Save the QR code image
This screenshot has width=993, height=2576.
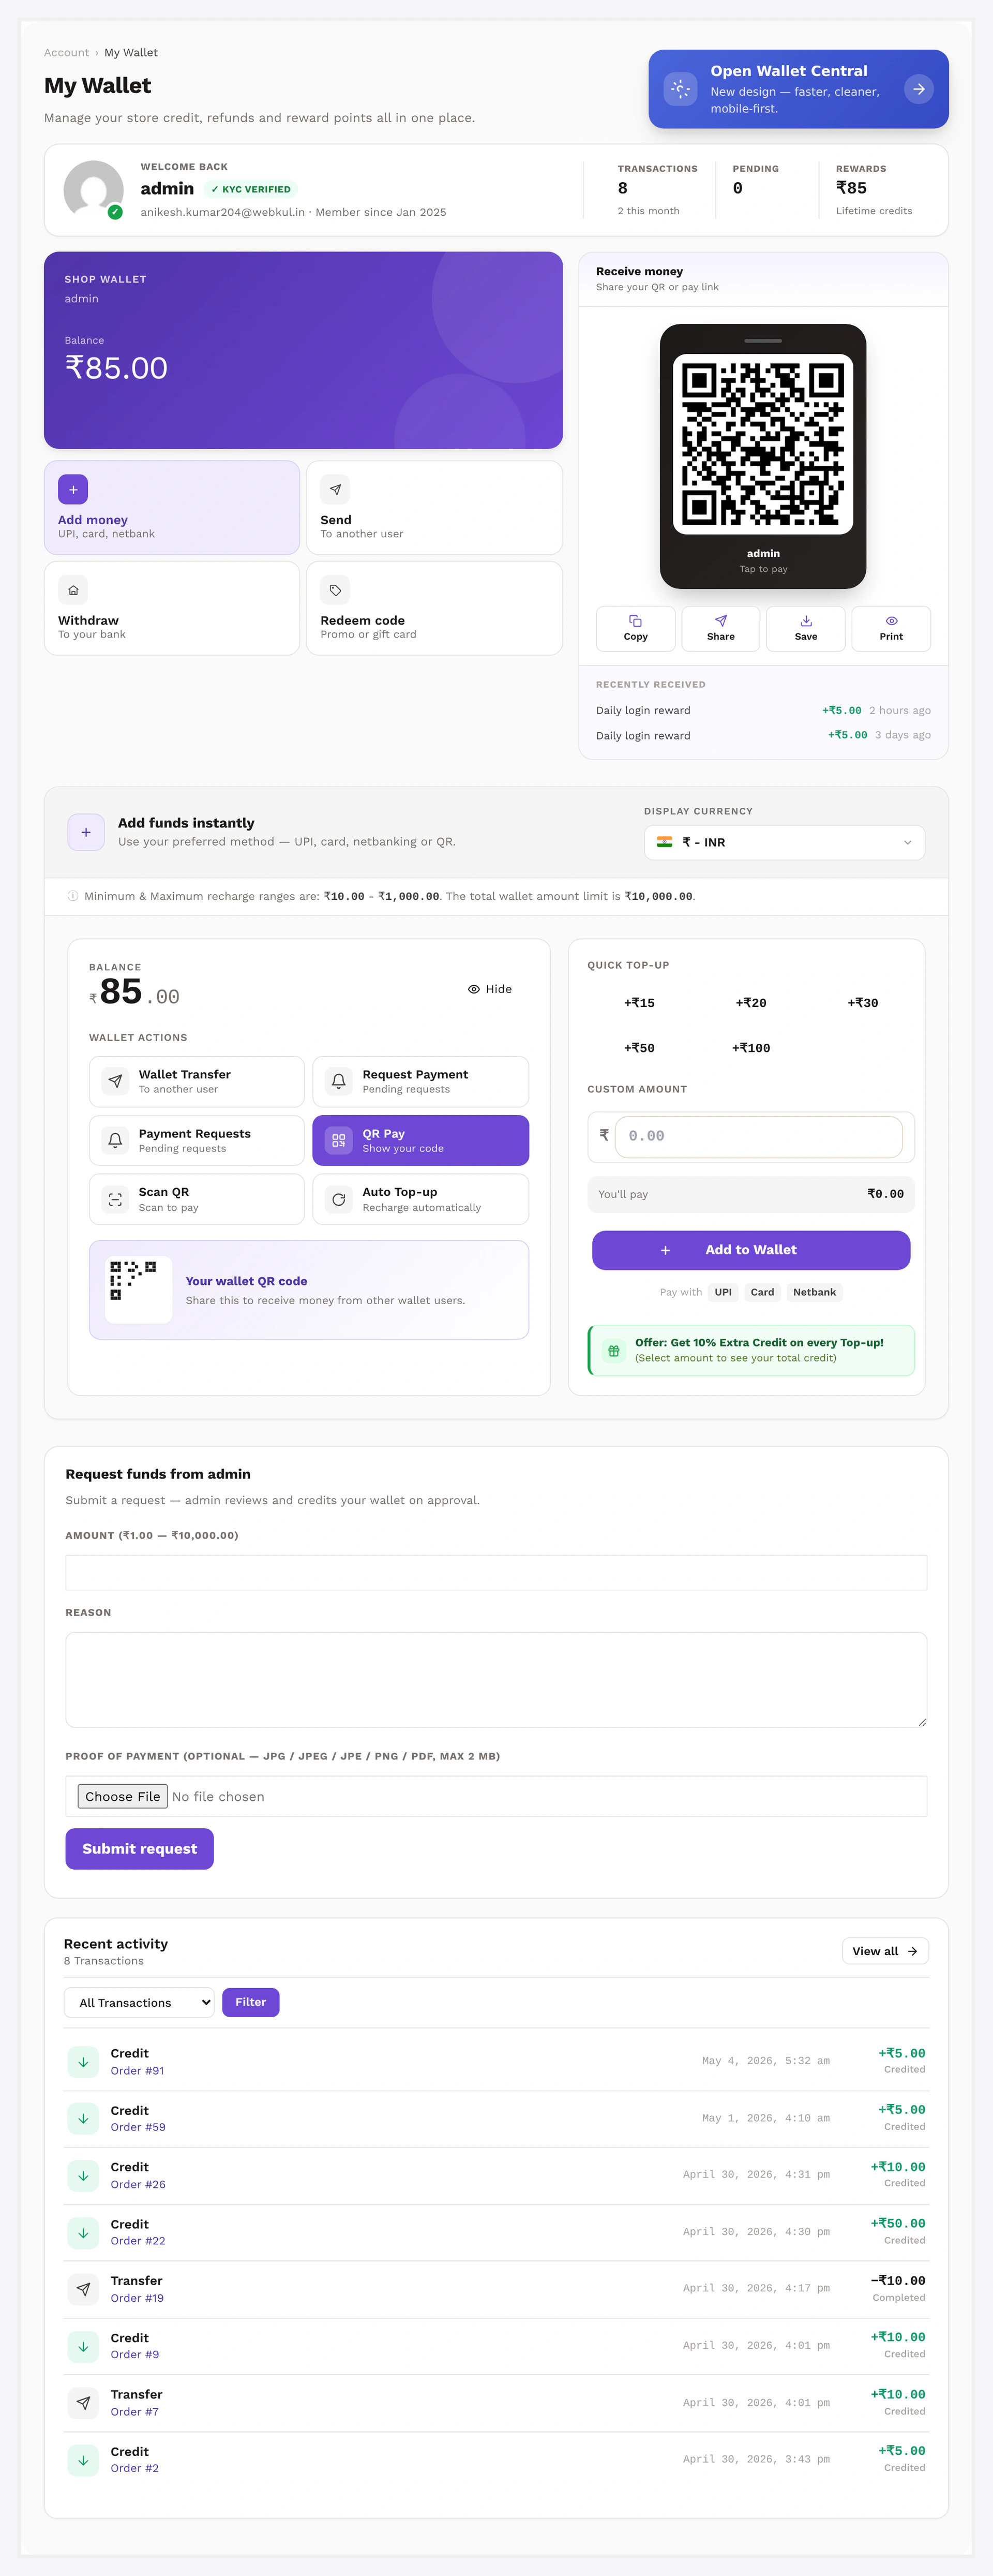coord(806,628)
